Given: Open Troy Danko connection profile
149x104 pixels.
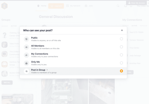Looking at the screenshot, I should click(134, 48).
